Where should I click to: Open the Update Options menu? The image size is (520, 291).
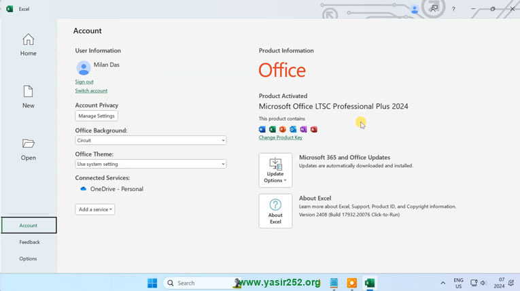(x=275, y=170)
